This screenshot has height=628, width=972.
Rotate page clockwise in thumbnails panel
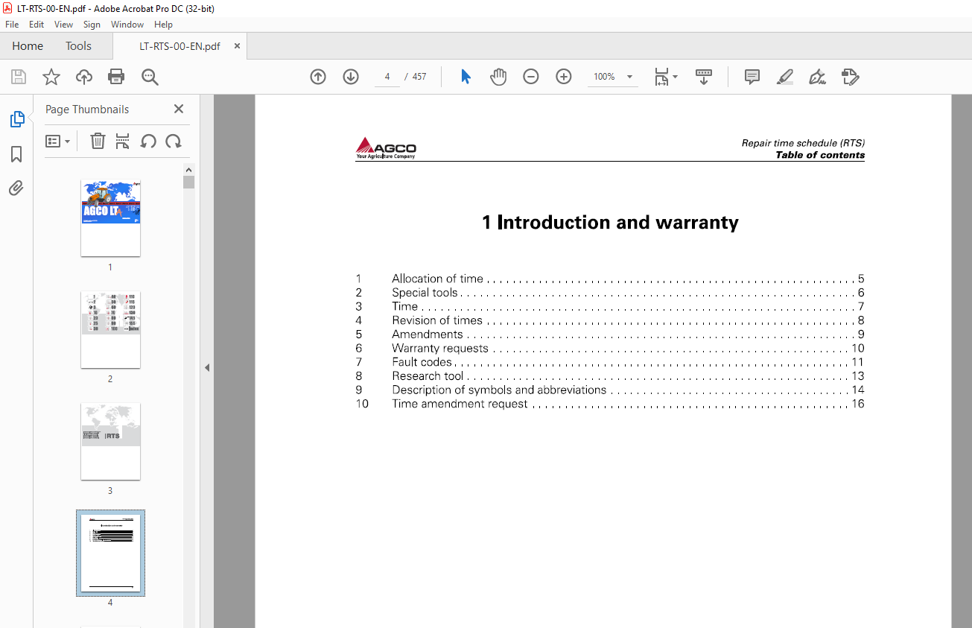pos(174,141)
